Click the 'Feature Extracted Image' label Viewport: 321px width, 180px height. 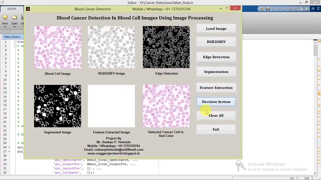click(x=111, y=132)
